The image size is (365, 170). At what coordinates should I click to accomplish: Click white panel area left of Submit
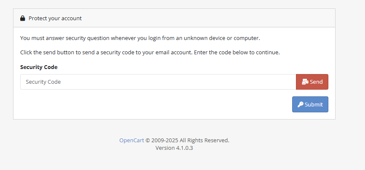click(x=154, y=104)
